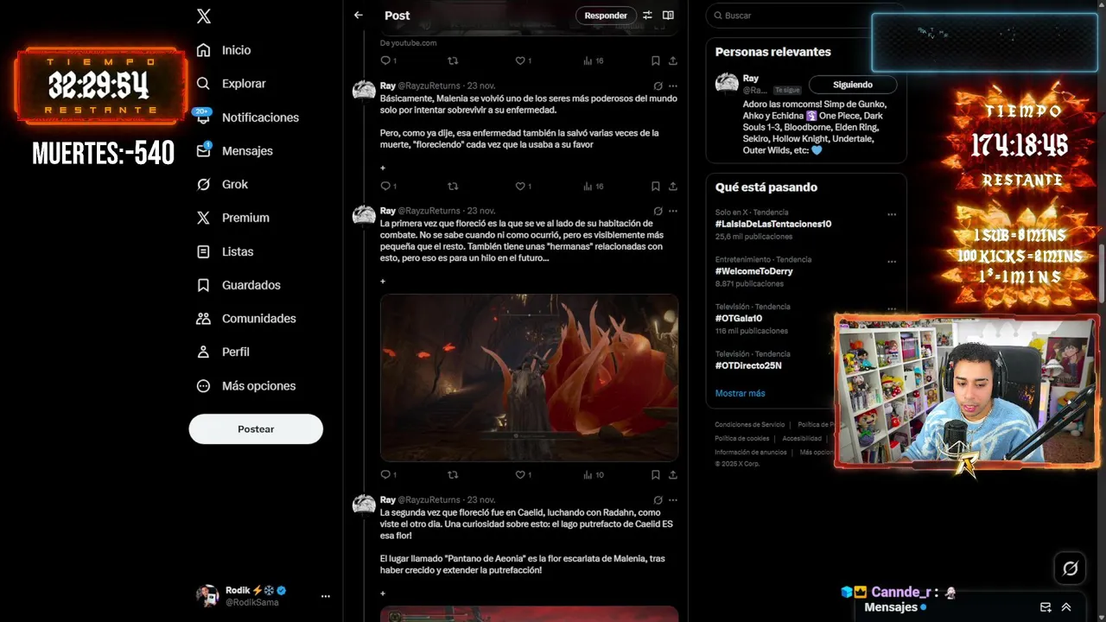The height and width of the screenshot is (622, 1106).
Task: Share the tweet about 'Básicamente, Malenia'
Action: (673, 186)
